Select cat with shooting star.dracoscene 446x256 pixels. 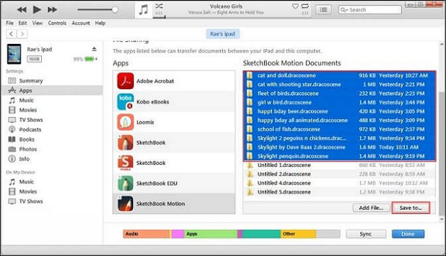click(x=339, y=84)
